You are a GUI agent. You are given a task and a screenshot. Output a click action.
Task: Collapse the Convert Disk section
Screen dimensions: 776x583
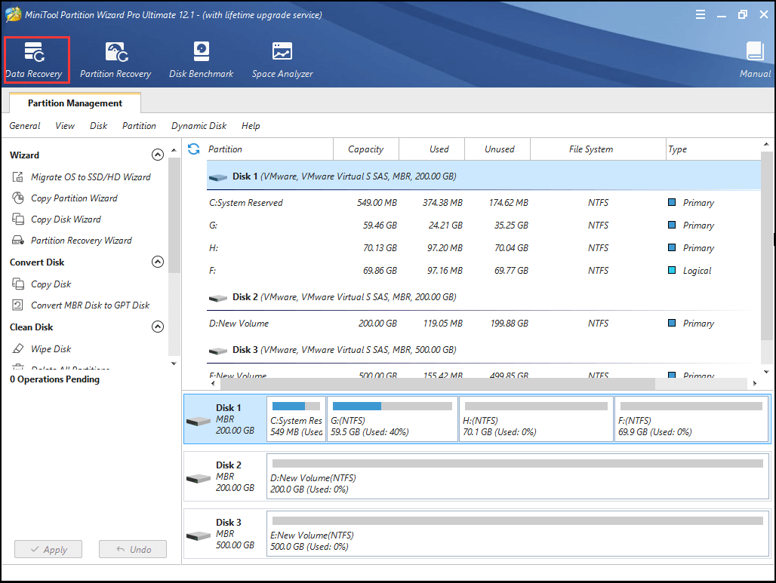click(x=157, y=262)
